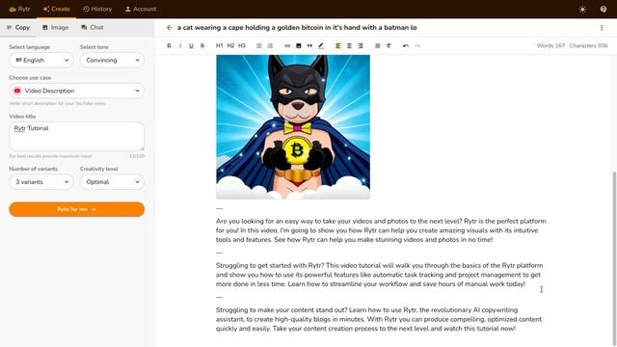Click the Rytr logo in top bar
Image resolution: width=617 pixels, height=347 pixels.
point(19,9)
